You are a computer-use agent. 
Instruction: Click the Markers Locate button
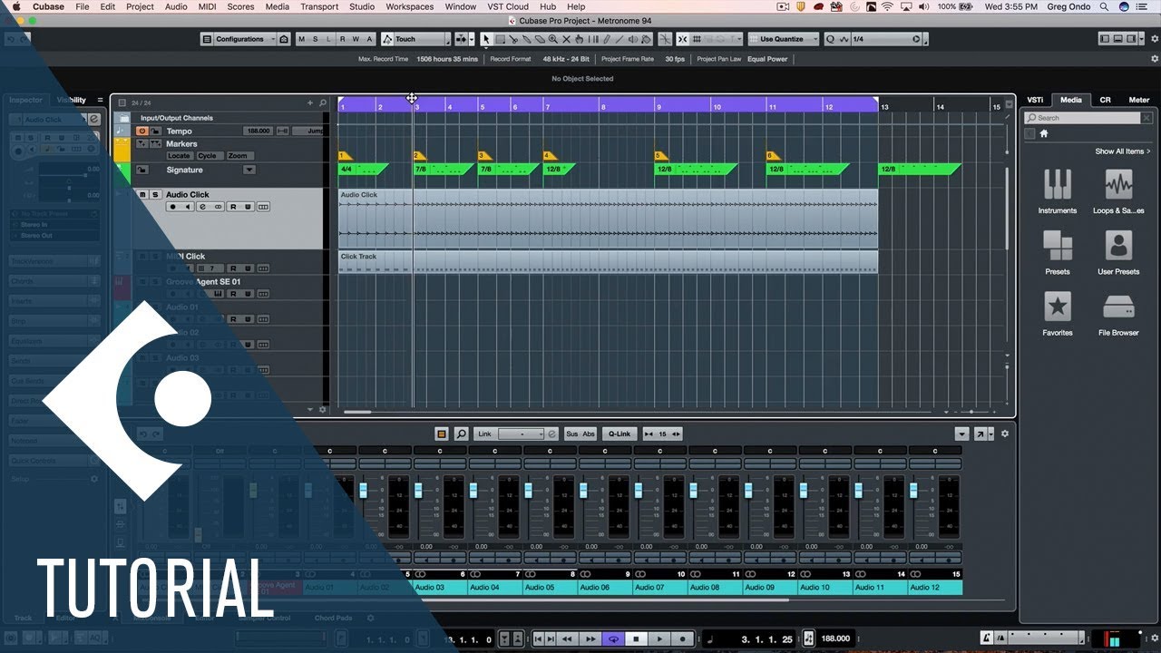[x=180, y=156]
